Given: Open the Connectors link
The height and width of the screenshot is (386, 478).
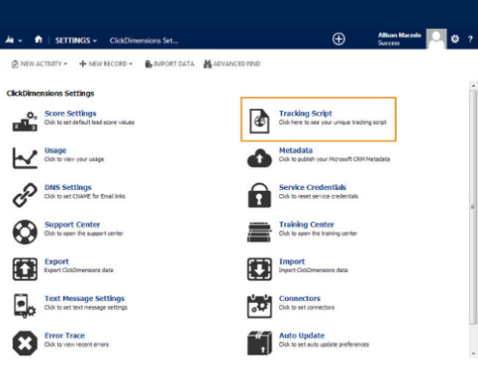Looking at the screenshot, I should tap(299, 298).
